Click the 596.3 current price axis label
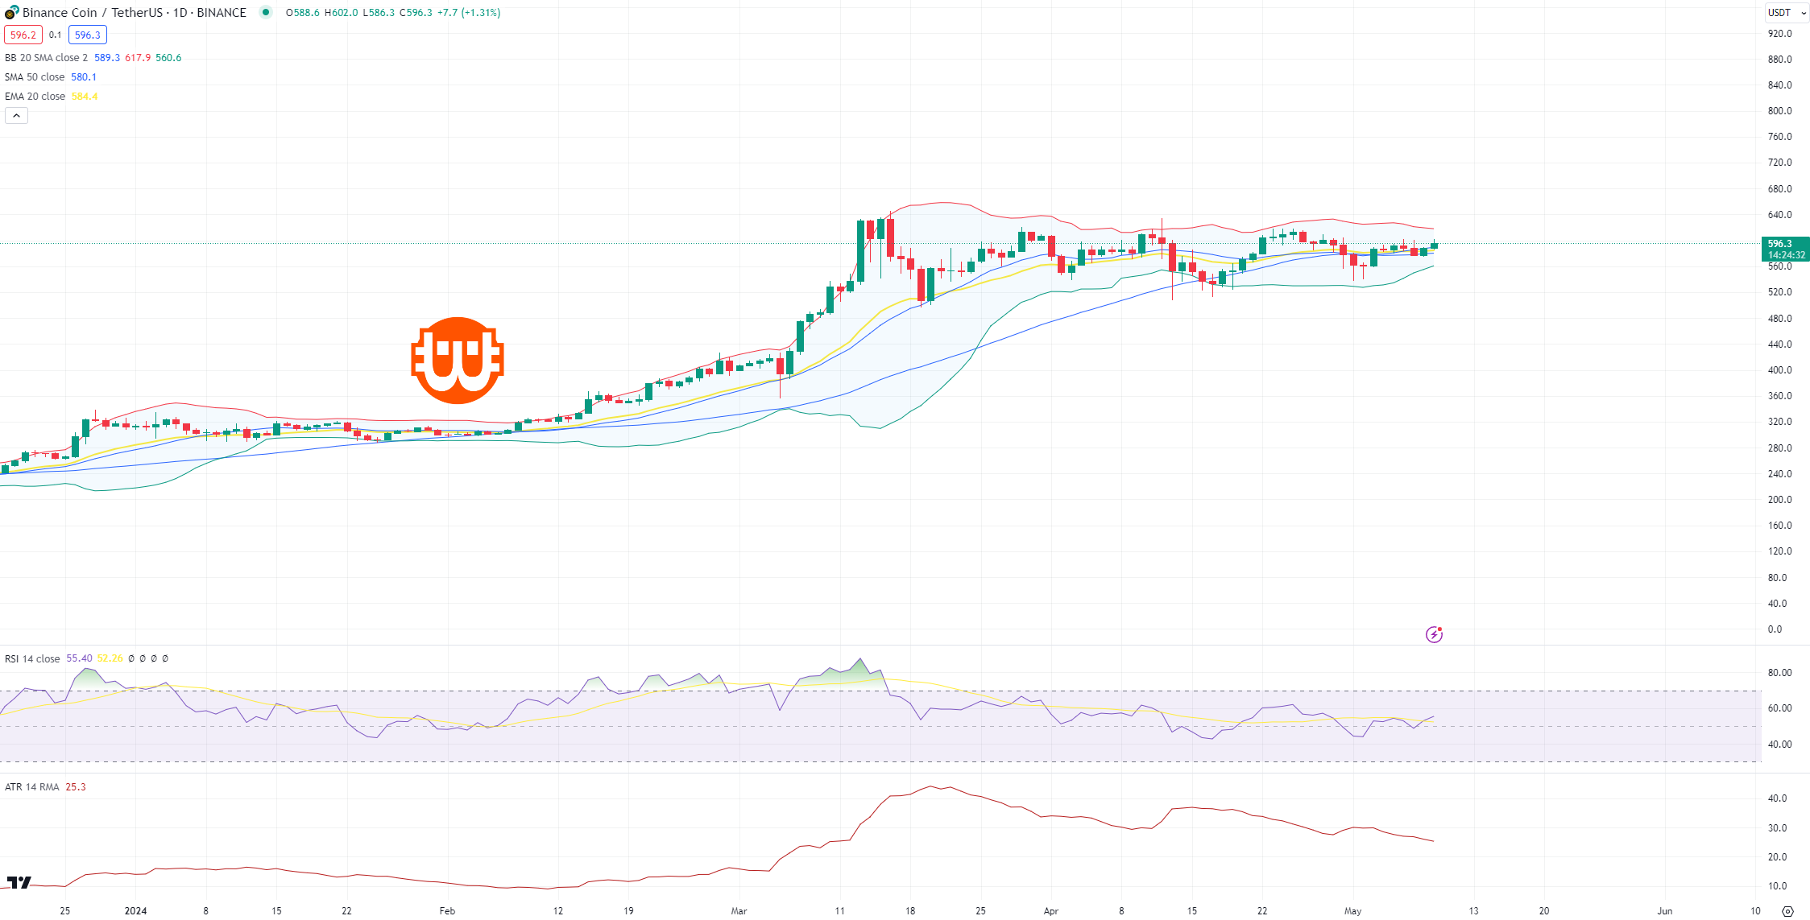 click(x=1780, y=243)
